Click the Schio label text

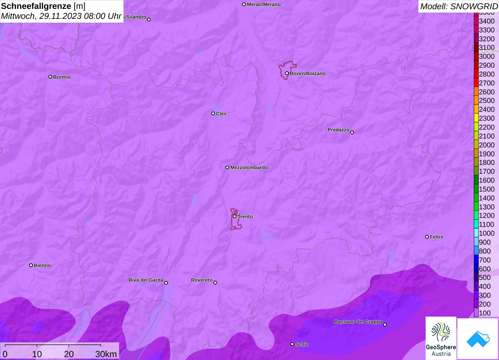click(x=302, y=344)
